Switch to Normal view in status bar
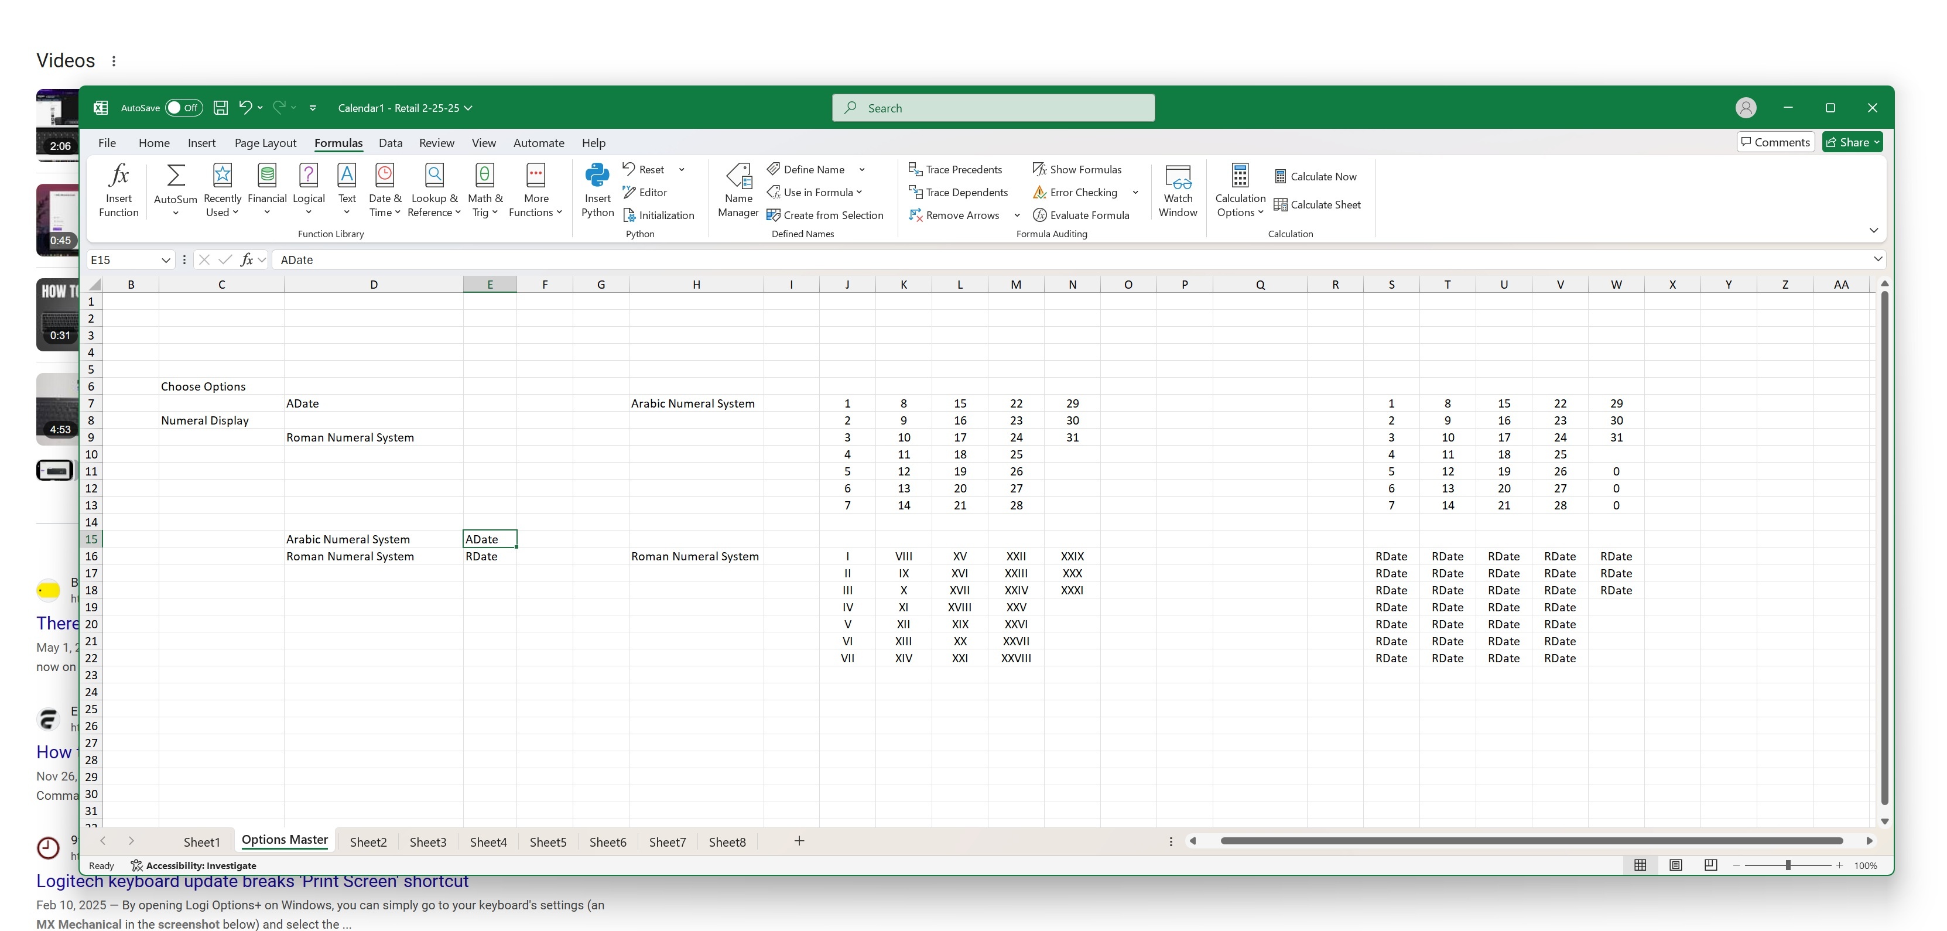 tap(1640, 865)
